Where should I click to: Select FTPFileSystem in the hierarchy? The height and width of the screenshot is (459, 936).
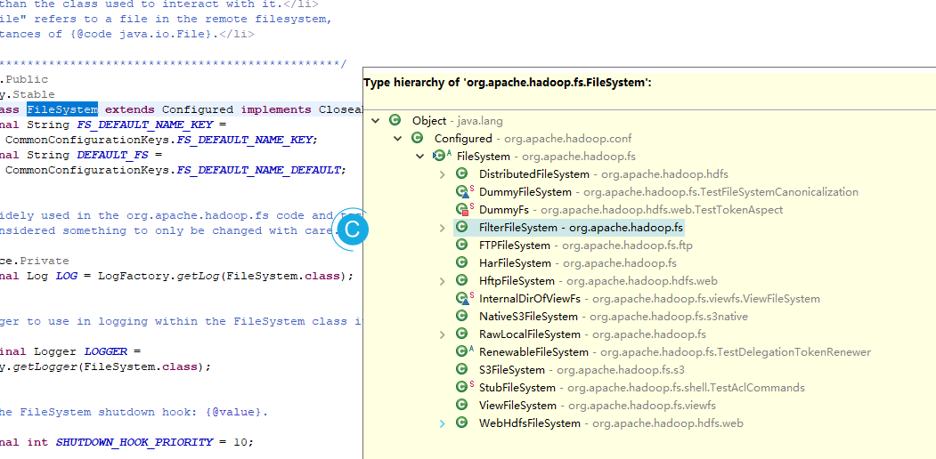(x=514, y=246)
